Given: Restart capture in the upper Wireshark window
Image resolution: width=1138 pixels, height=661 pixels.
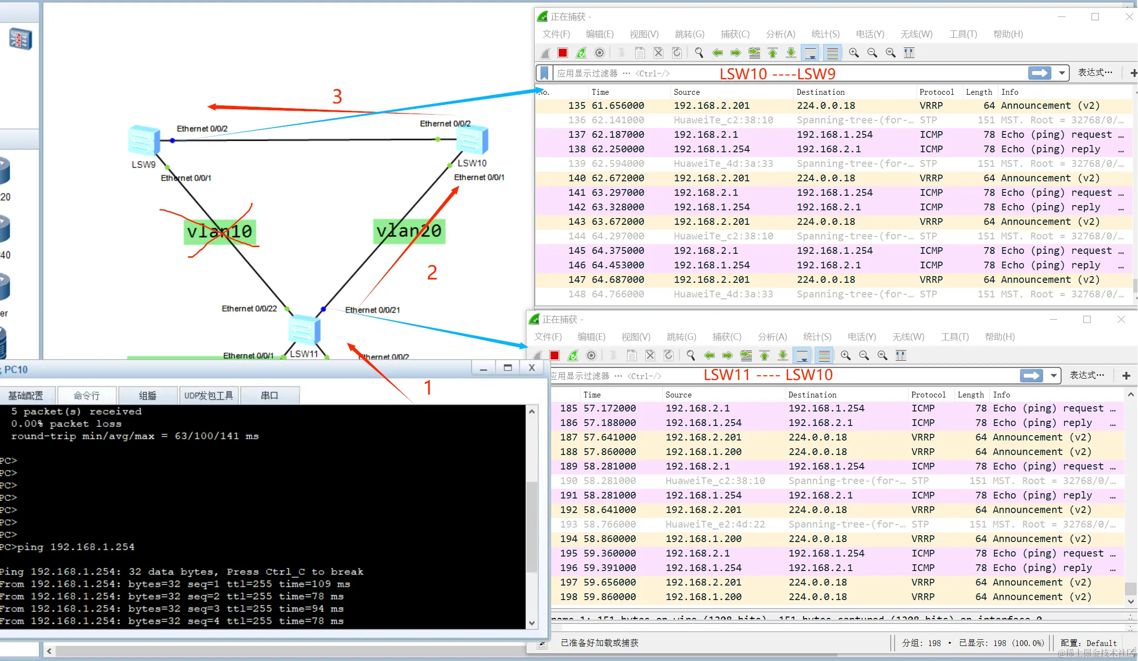Looking at the screenshot, I should pos(581,53).
